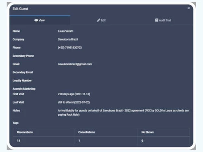Click the Notes text about Arrival Bubbly
The image size is (203, 152).
tap(123, 113)
